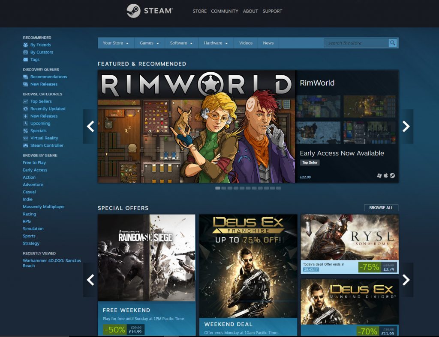
Task: Expand the Your Store dropdown
Action: [x=116, y=43]
